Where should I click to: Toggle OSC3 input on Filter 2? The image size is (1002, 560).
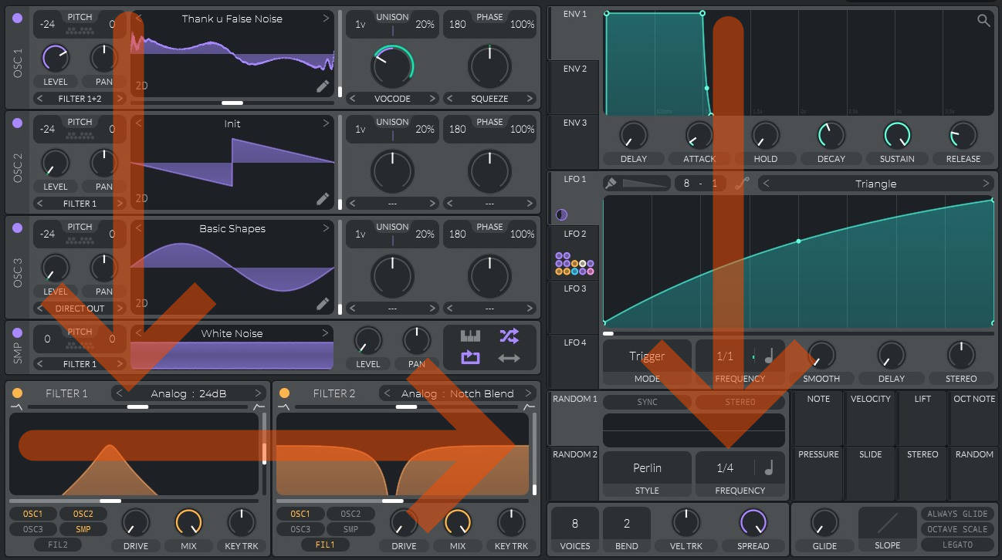[300, 529]
